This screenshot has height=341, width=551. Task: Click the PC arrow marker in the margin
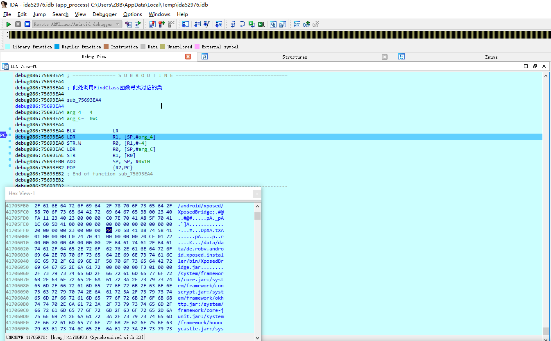pos(3,135)
